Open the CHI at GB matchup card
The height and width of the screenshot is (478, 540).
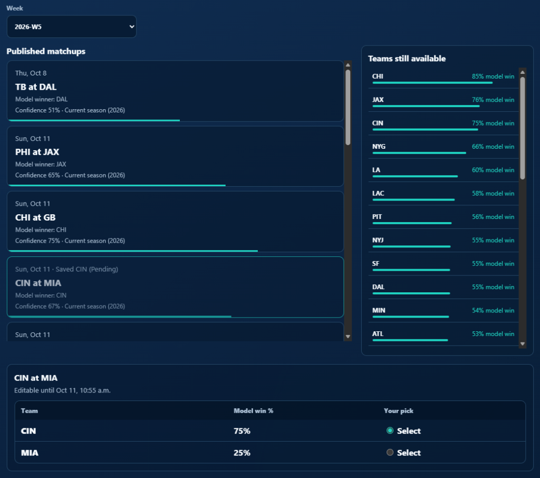pos(175,222)
